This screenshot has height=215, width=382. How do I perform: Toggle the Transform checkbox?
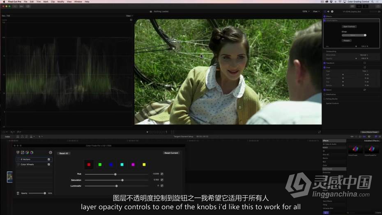pyautogui.click(x=324, y=63)
